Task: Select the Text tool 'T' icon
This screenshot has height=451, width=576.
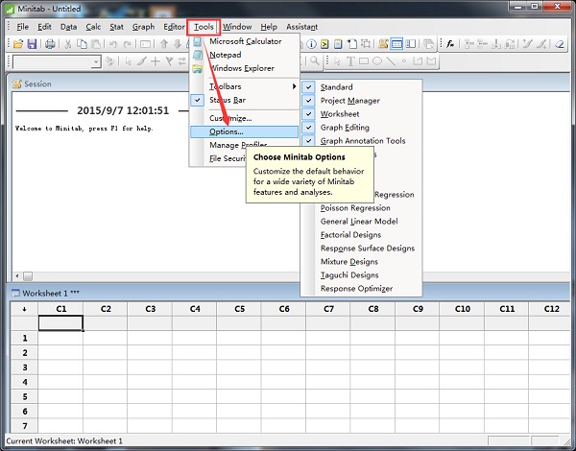Action: pyautogui.click(x=351, y=61)
